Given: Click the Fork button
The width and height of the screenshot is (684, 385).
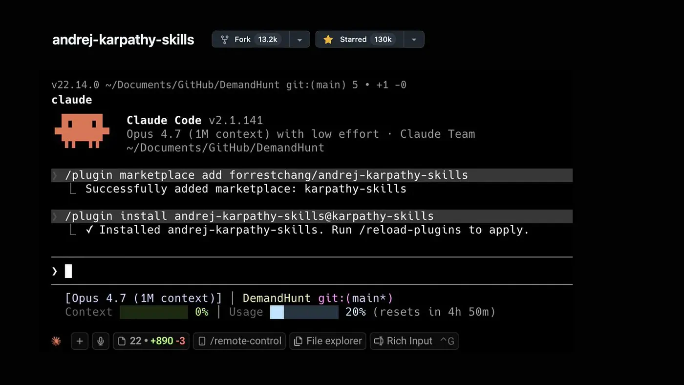Looking at the screenshot, I should (x=251, y=40).
